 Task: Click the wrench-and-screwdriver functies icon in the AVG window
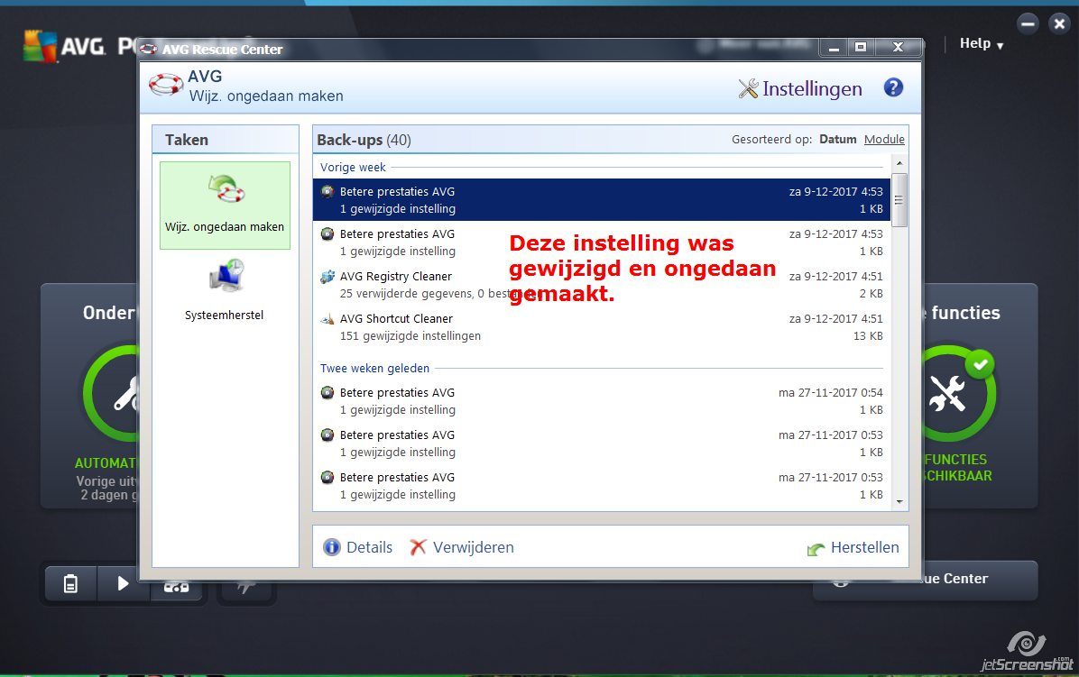click(947, 393)
